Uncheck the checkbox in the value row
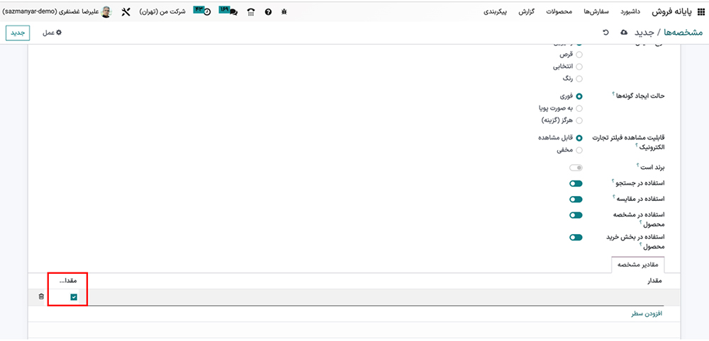This screenshot has width=709, height=341. [74, 297]
